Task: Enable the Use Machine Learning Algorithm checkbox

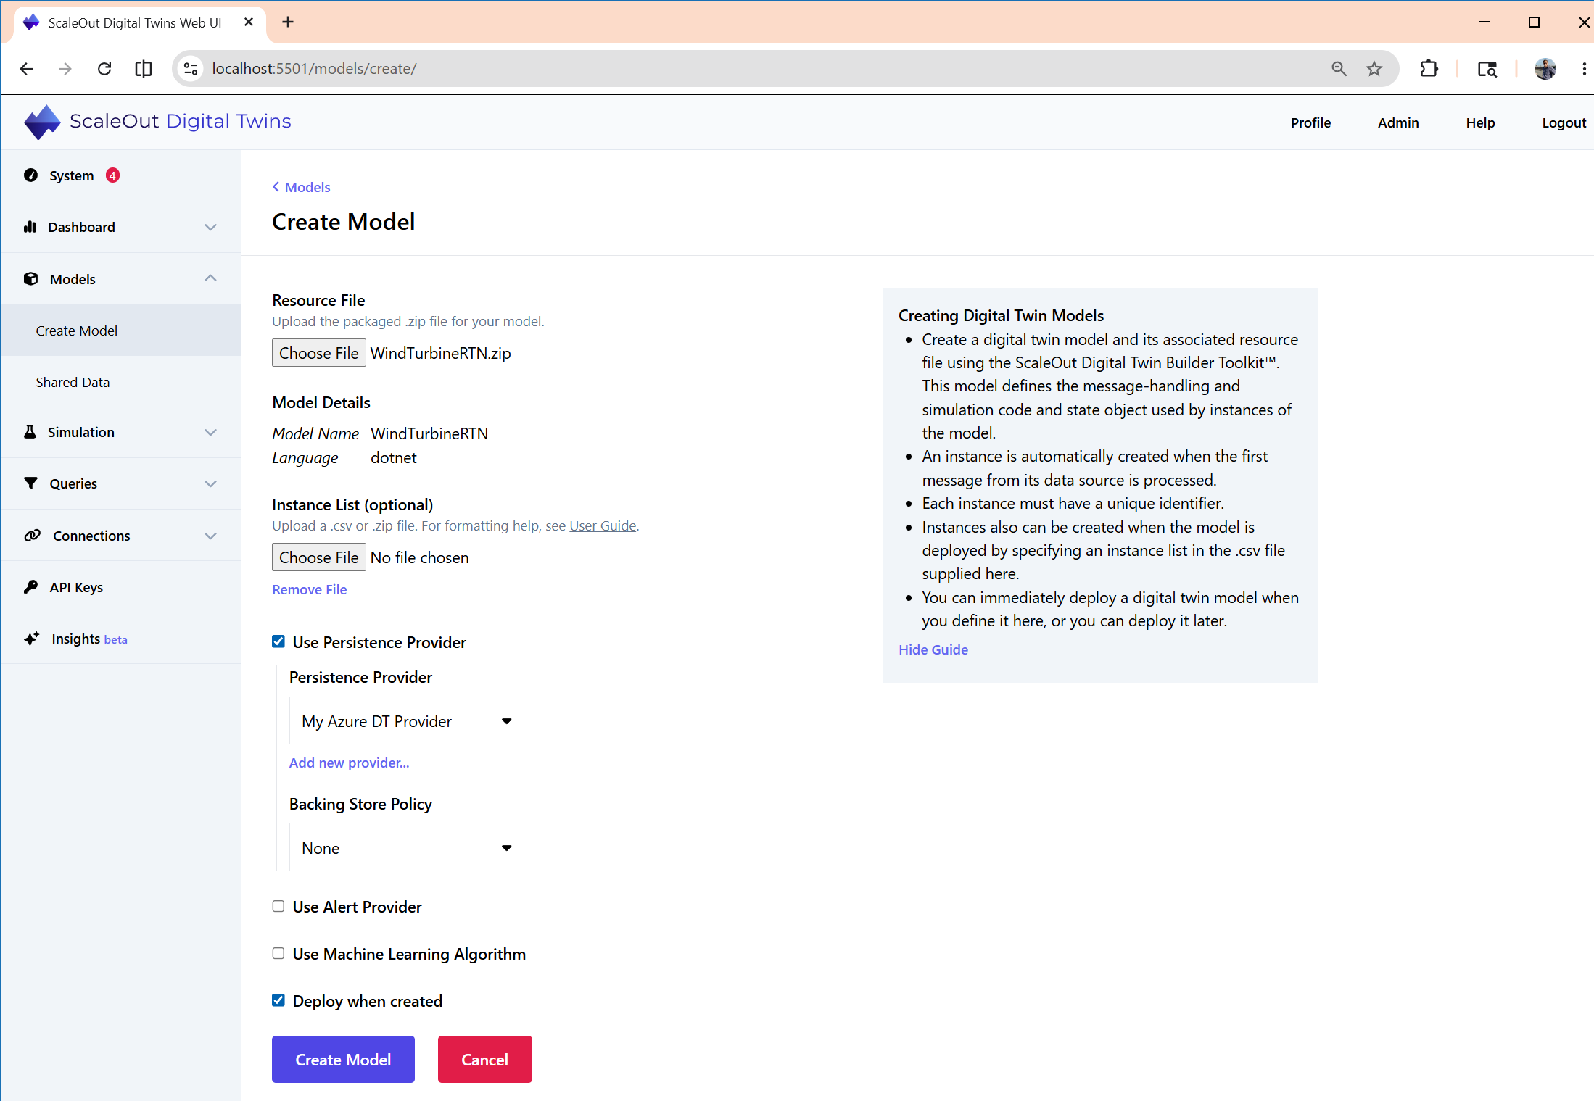Action: point(278,953)
